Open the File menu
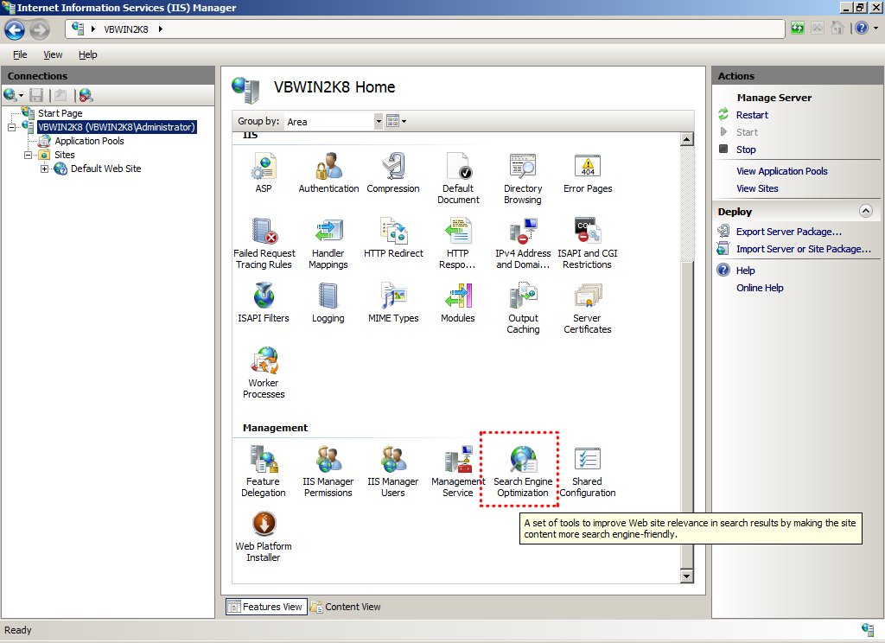The image size is (885, 643). (21, 54)
